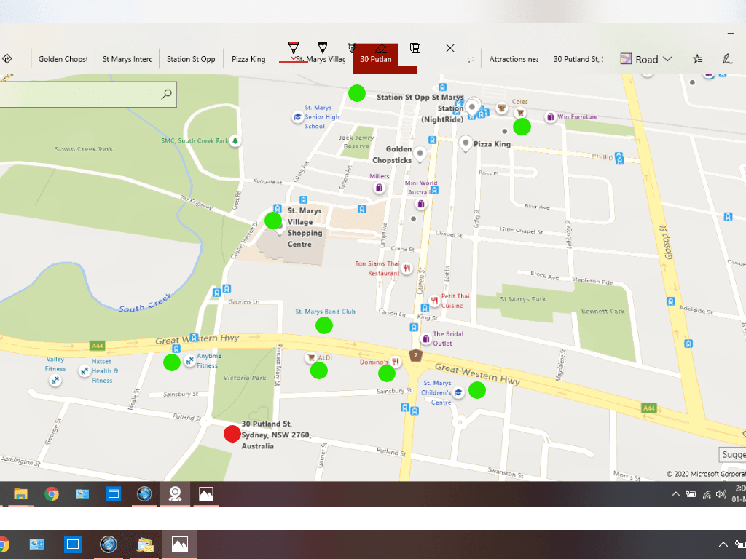Select the highlighter ink tool
This screenshot has width=746, height=559.
pos(352,47)
